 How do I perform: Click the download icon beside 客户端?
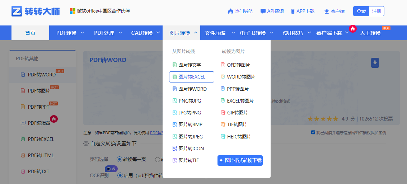point(327,11)
